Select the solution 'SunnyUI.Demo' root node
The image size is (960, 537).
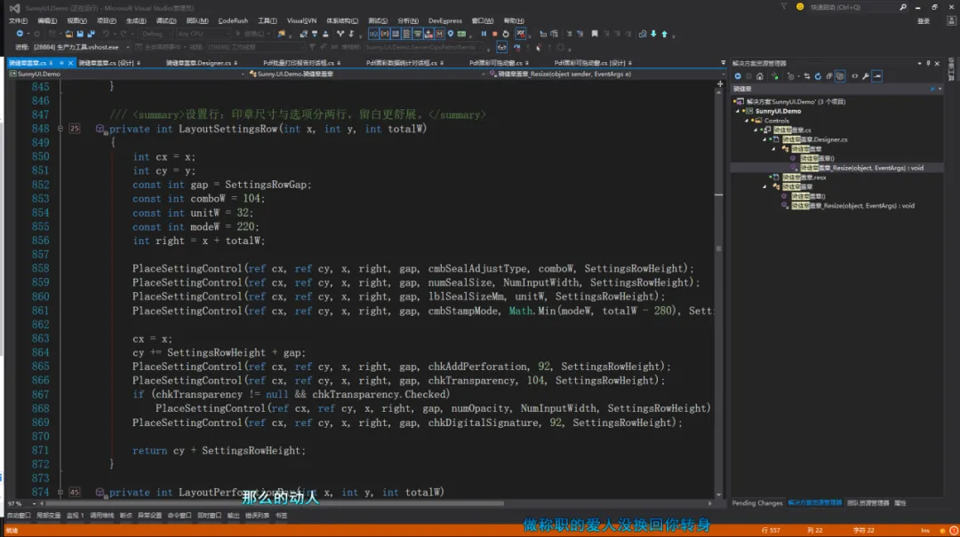click(x=790, y=102)
